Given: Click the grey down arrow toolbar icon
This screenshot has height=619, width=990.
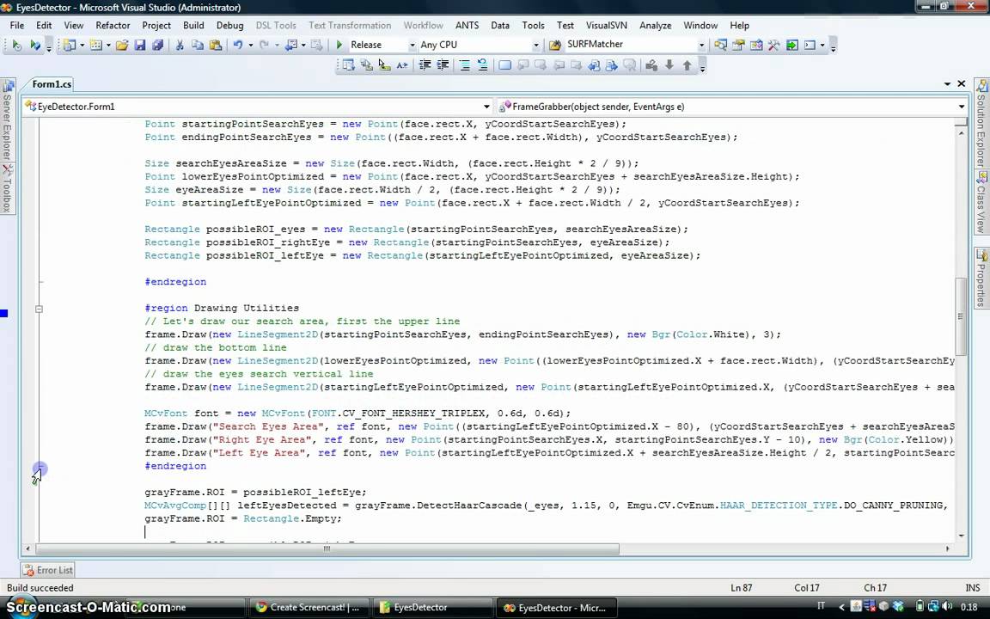Looking at the screenshot, I should [669, 64].
